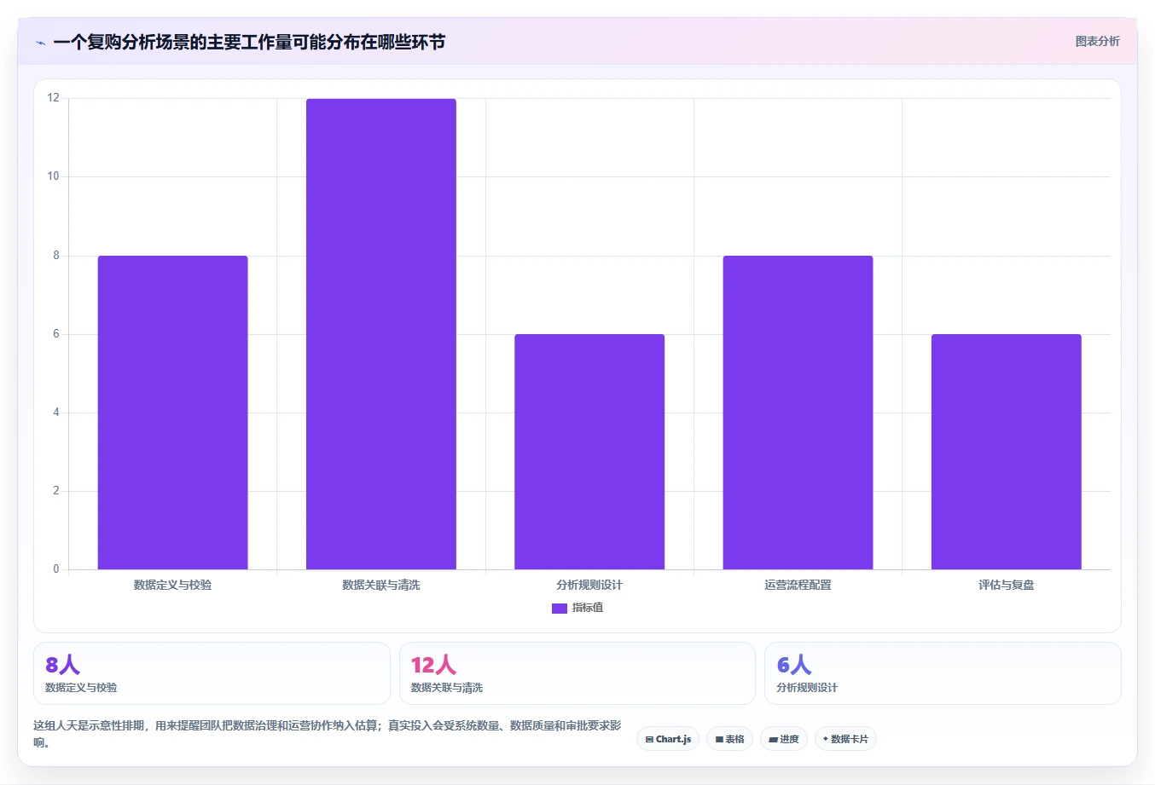1155x785 pixels.
Task: Click the 评估与复盘 x-axis label
Action: 1007,585
